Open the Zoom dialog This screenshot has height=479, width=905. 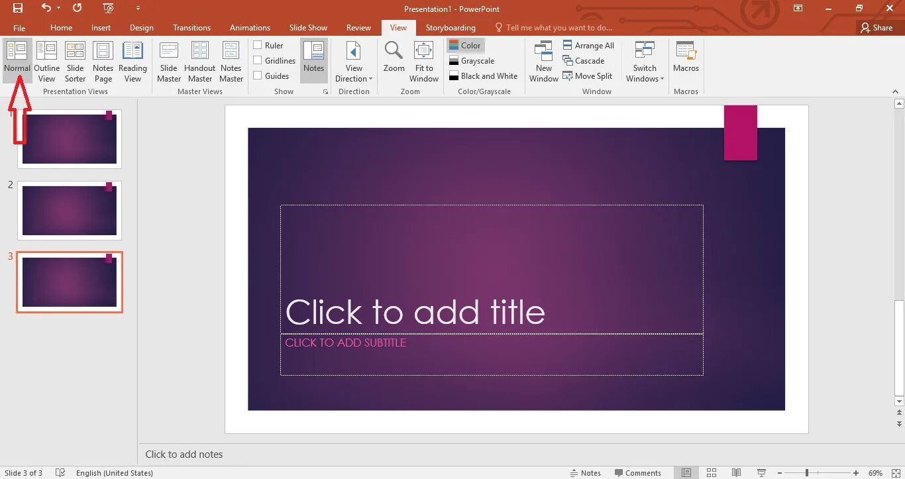tap(394, 58)
